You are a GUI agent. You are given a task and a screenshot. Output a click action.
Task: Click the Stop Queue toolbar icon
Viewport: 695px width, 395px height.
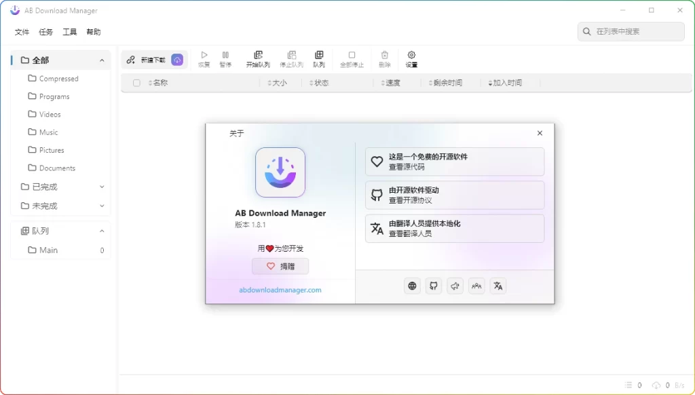click(292, 58)
